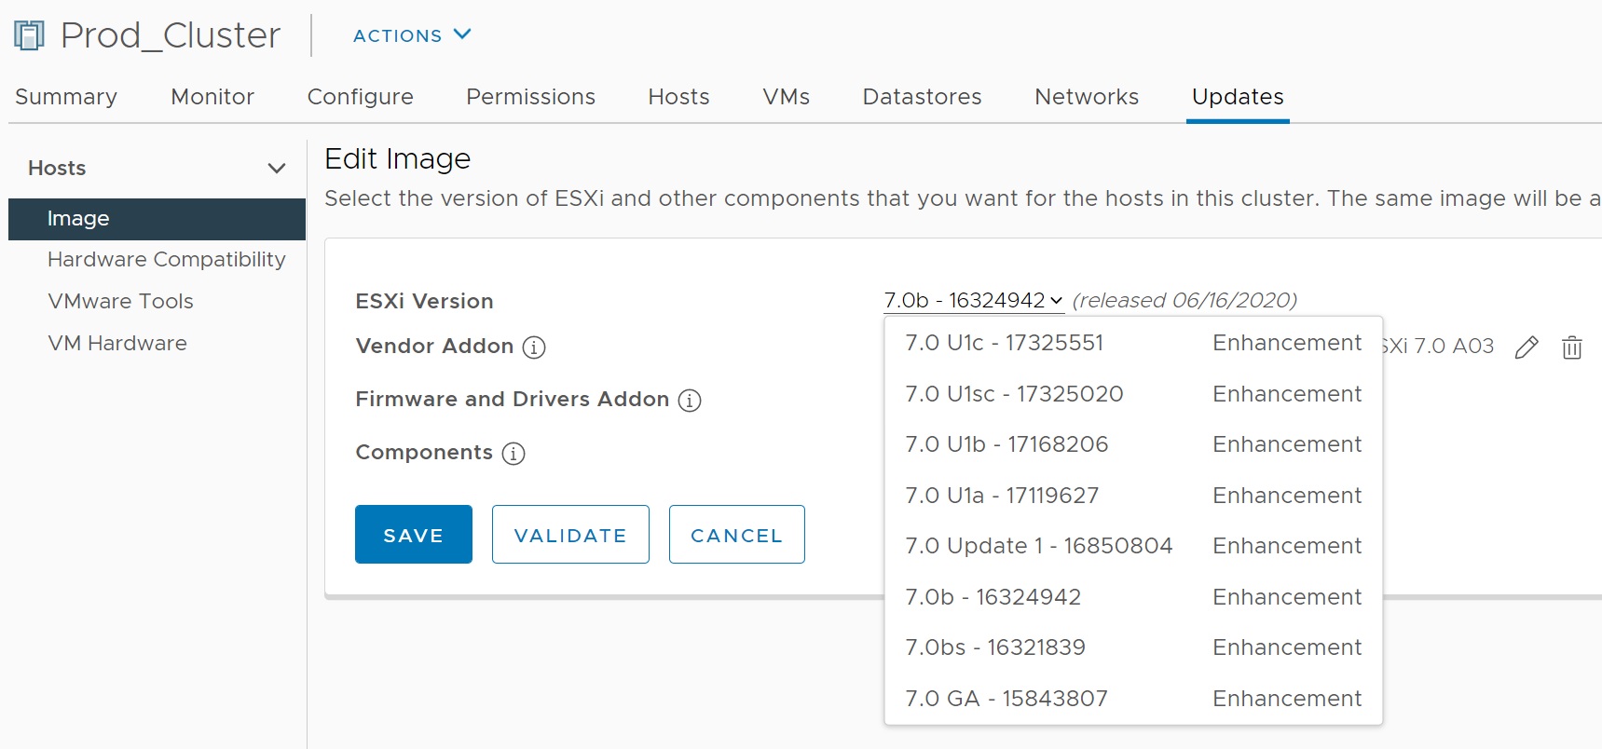1602x749 pixels.
Task: Click the VALIDATE button
Action: 570,535
